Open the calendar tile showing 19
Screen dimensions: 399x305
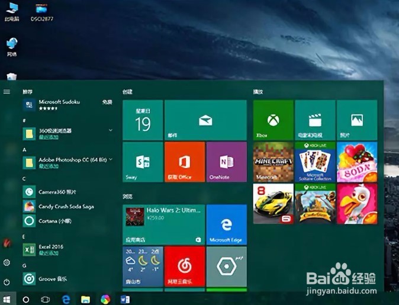coord(143,120)
